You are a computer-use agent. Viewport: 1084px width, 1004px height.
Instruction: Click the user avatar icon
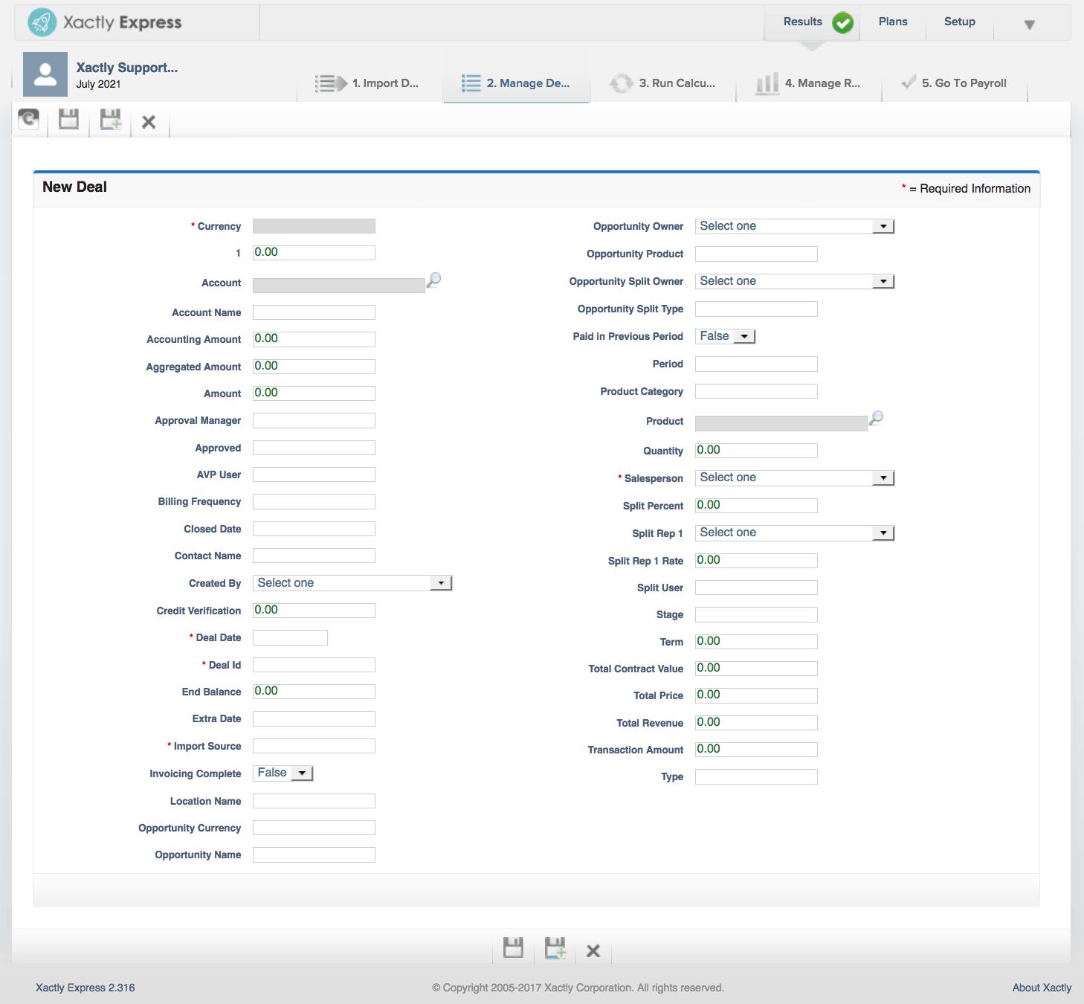coord(45,74)
